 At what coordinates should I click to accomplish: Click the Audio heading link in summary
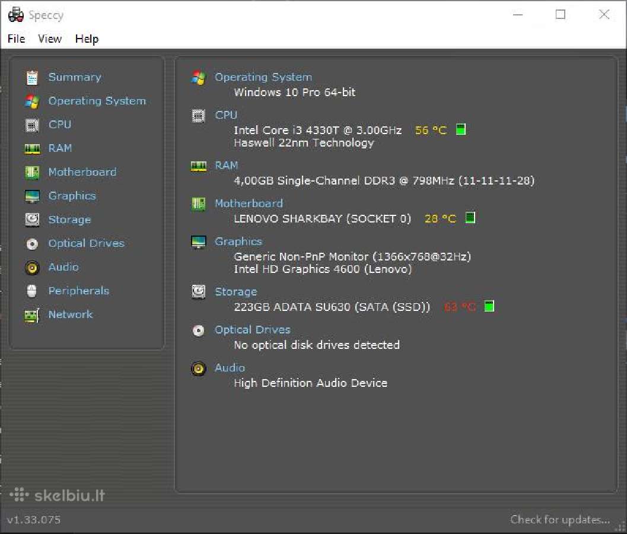click(230, 368)
